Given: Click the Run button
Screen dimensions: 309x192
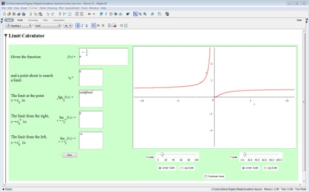Looking at the screenshot, I should [x=70, y=155].
